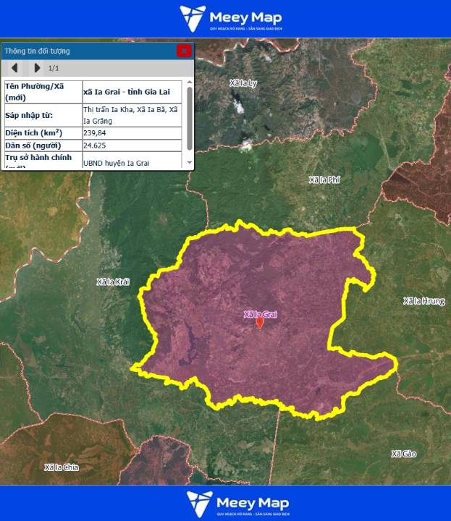Select Xã Ia Ly on the map
451x521 pixels.
click(x=243, y=83)
